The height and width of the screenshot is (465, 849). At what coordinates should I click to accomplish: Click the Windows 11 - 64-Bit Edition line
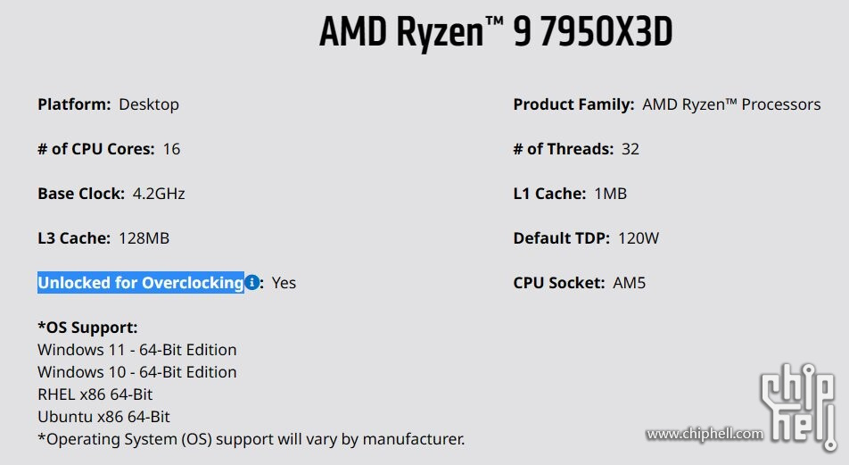(x=137, y=350)
